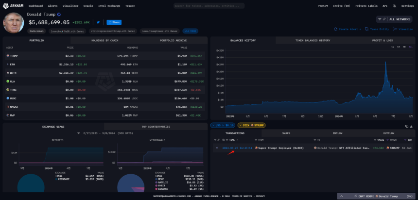The height and width of the screenshot is (200, 418).
Task: Sort transactions by the TIME column
Action: (231, 140)
